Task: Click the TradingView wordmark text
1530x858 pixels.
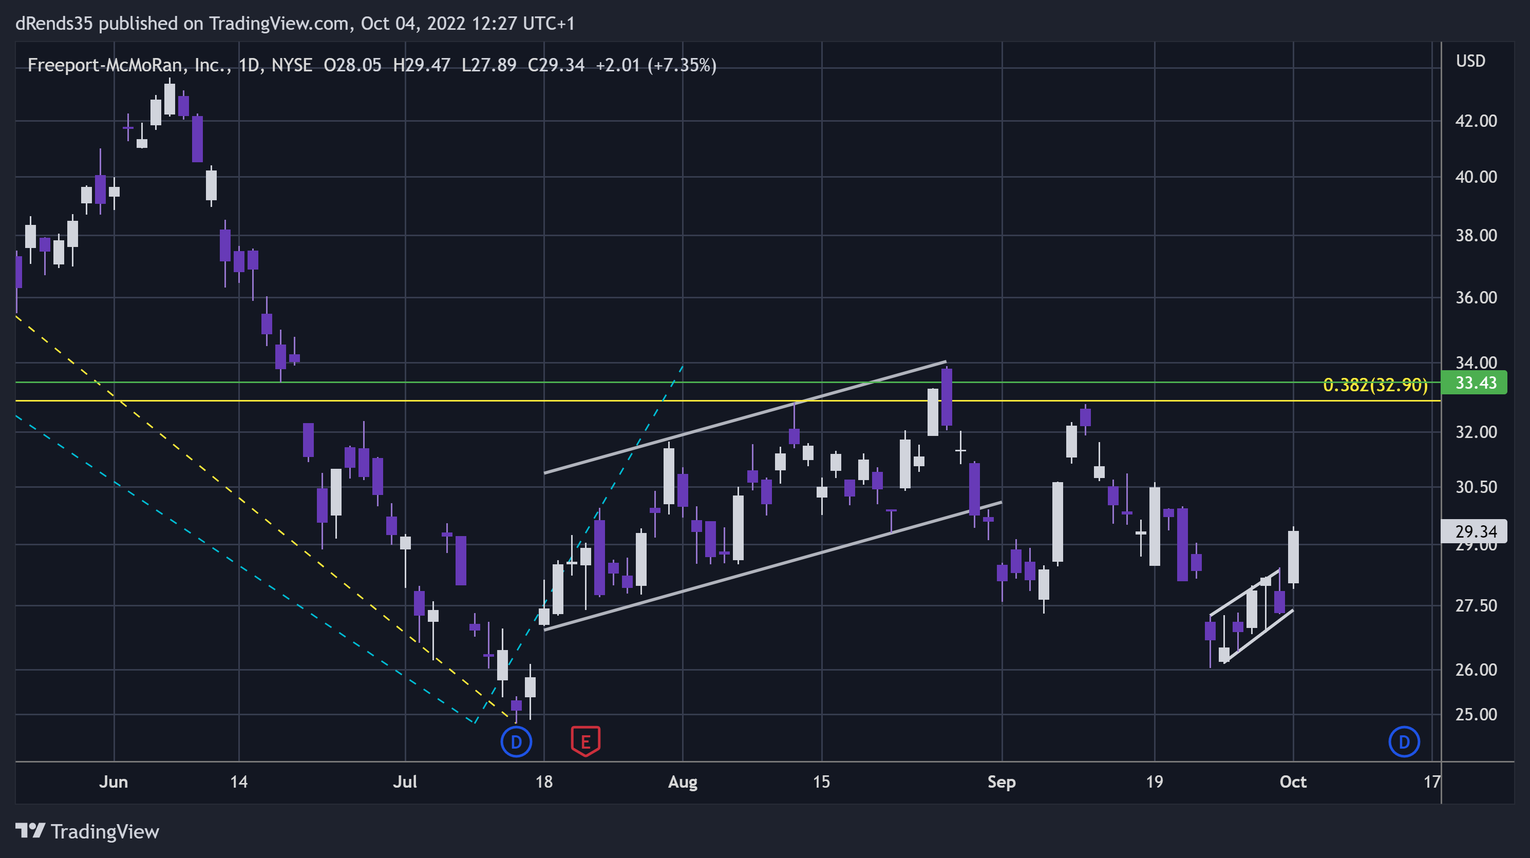Action: pos(105,831)
